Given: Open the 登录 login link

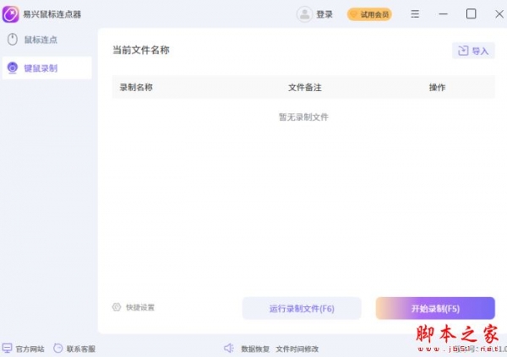Looking at the screenshot, I should click(324, 14).
